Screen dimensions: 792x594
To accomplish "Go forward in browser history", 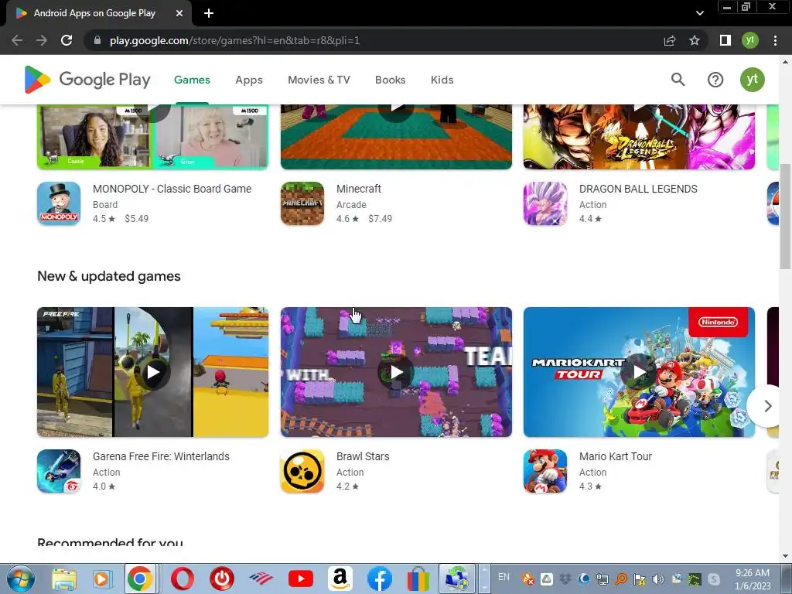I will [42, 40].
